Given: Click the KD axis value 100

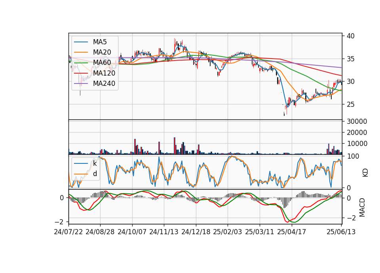Looking at the screenshot, I should point(353,156).
